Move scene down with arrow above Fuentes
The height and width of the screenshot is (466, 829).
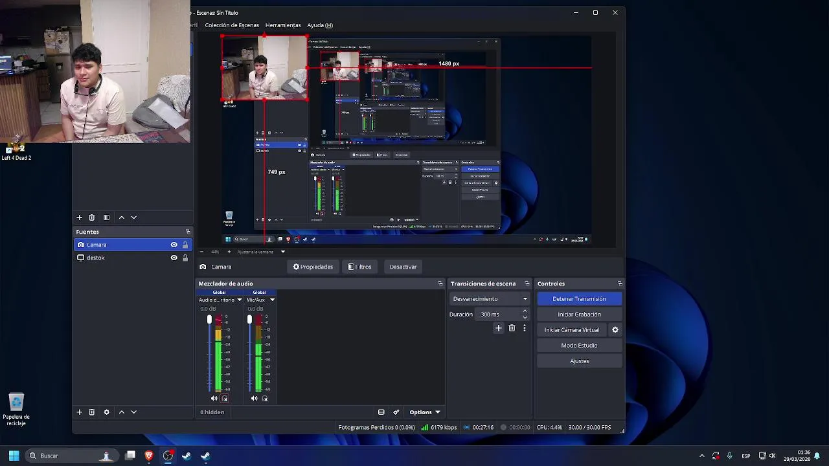[133, 217]
